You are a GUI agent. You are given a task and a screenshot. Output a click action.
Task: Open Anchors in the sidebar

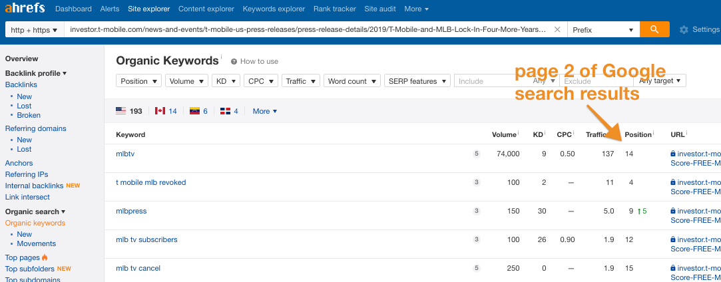coord(19,163)
